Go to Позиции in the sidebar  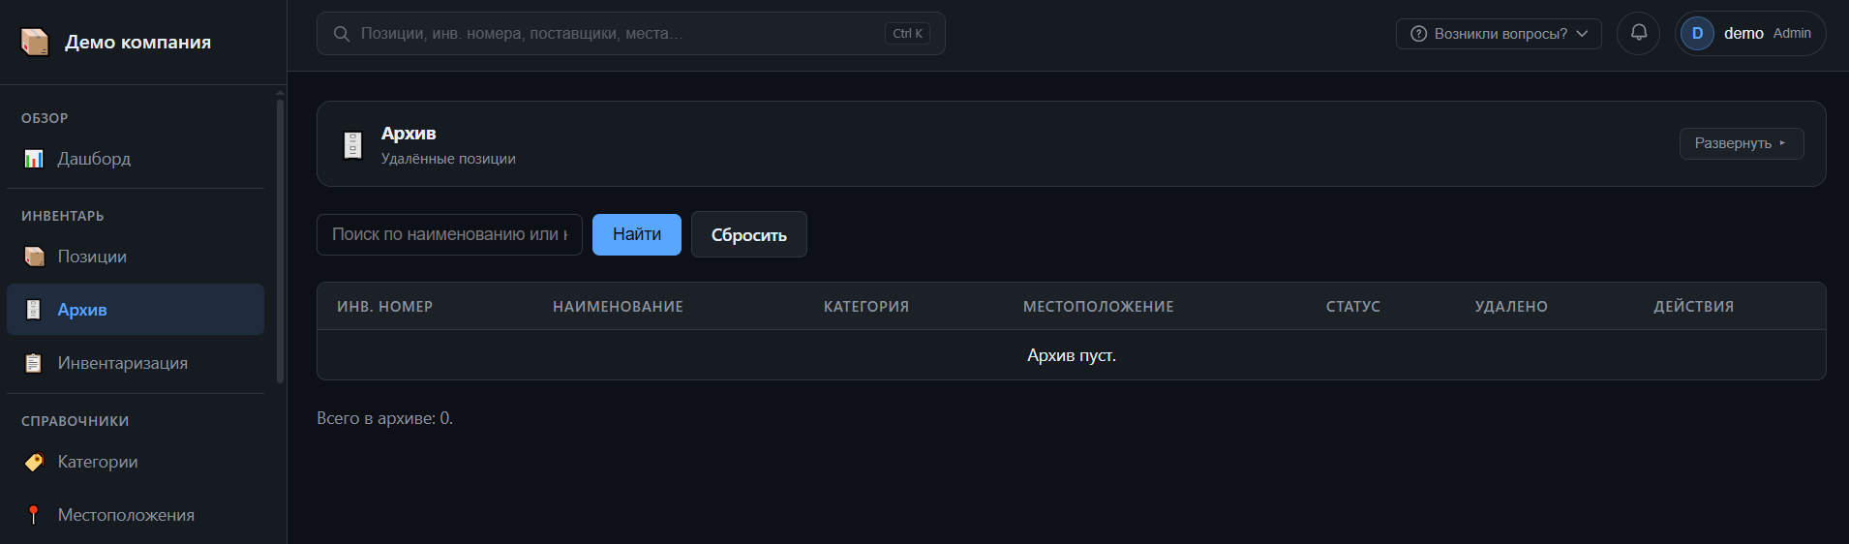click(x=136, y=257)
